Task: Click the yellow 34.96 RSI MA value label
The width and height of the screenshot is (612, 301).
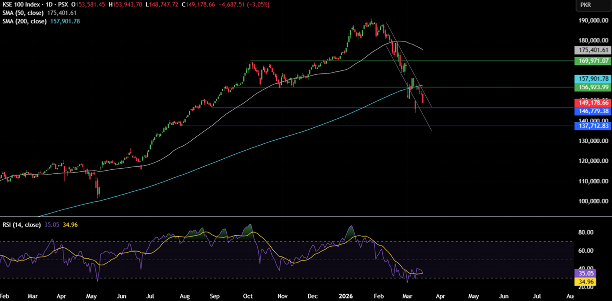Action: click(x=585, y=282)
